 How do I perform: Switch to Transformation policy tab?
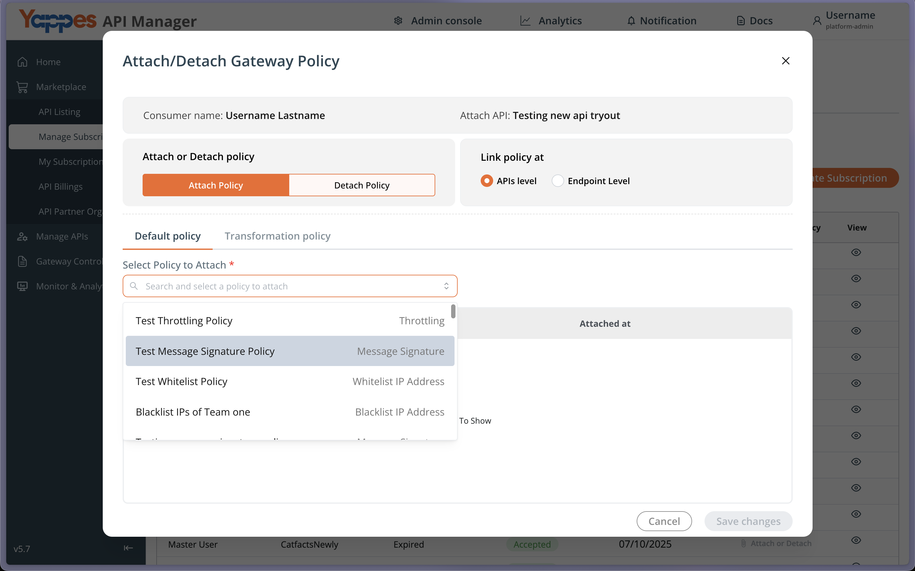click(x=278, y=236)
